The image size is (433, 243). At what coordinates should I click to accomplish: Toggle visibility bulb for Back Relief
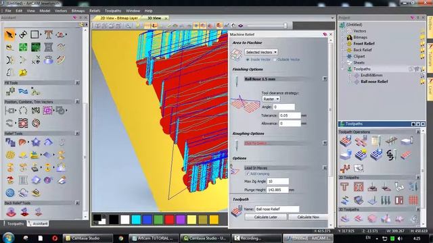tap(422, 50)
